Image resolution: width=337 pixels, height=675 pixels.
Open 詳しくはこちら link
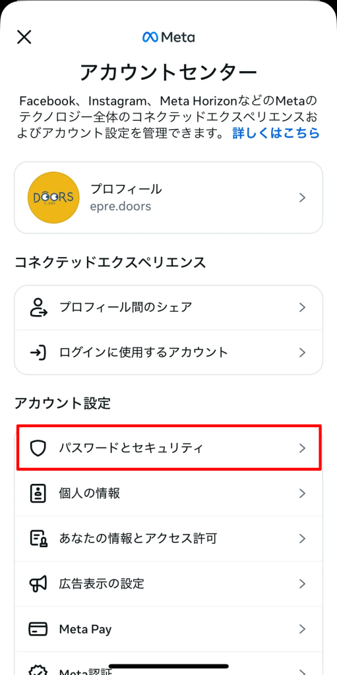[x=276, y=133]
